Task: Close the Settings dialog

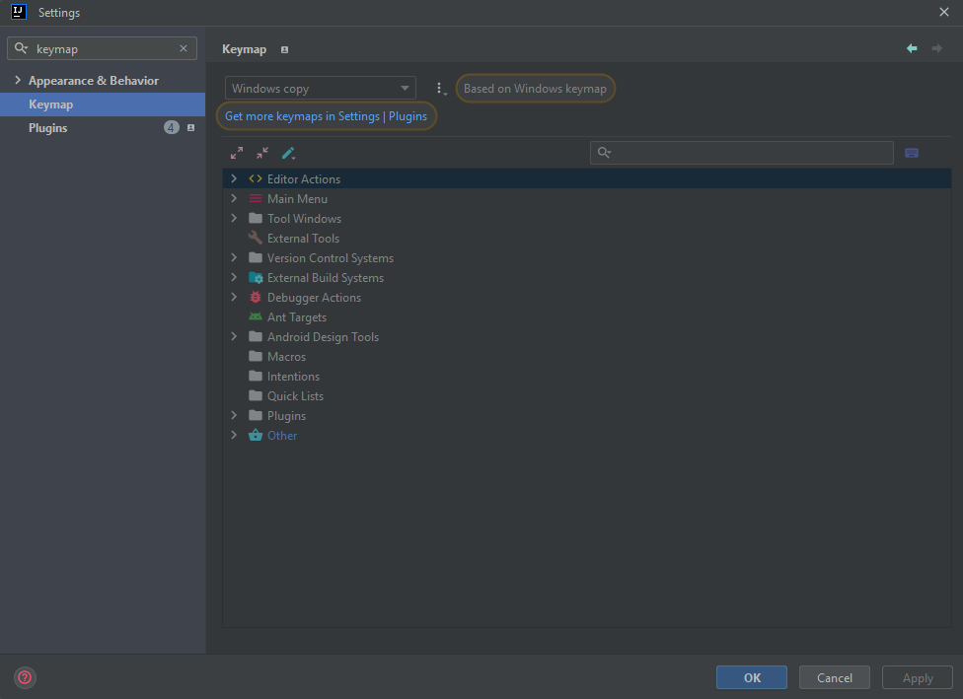Action: click(x=944, y=12)
